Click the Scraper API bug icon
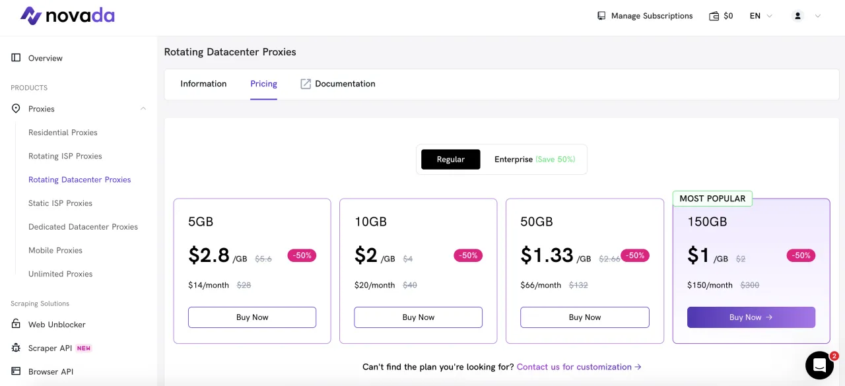 tap(17, 348)
